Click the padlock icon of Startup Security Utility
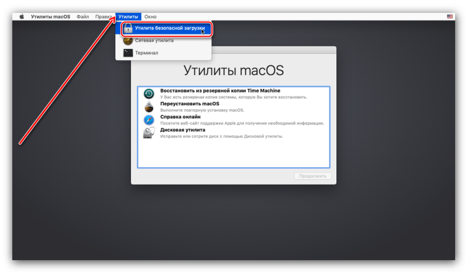 click(x=128, y=28)
